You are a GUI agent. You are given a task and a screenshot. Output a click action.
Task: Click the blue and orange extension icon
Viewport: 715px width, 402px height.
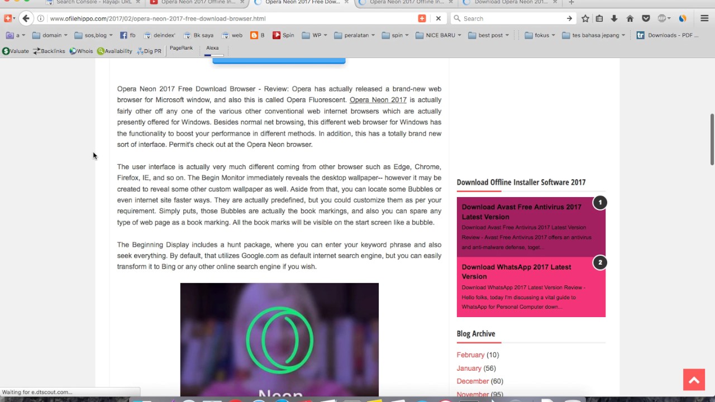pos(683,18)
